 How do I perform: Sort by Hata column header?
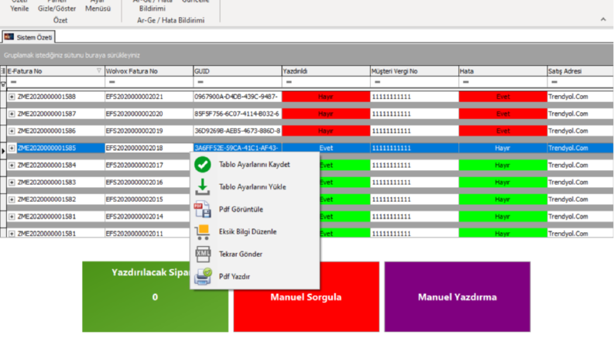coord(503,71)
